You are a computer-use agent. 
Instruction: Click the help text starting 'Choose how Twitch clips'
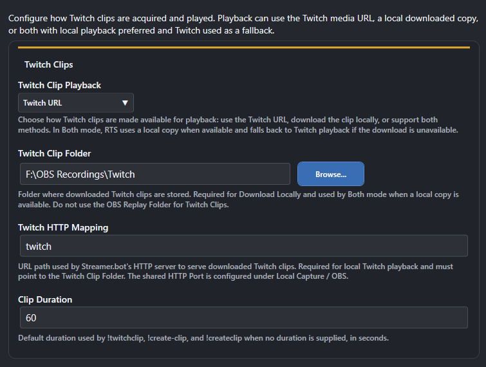pyautogui.click(x=238, y=125)
